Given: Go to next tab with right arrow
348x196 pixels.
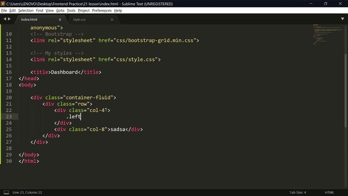Looking at the screenshot, I should [9, 19].
